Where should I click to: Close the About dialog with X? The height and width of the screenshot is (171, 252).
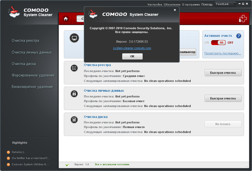tap(175, 10)
